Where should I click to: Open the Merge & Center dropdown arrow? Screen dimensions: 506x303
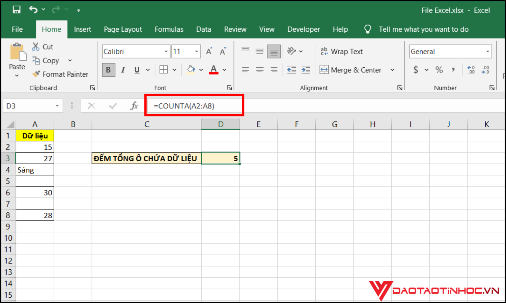point(392,70)
